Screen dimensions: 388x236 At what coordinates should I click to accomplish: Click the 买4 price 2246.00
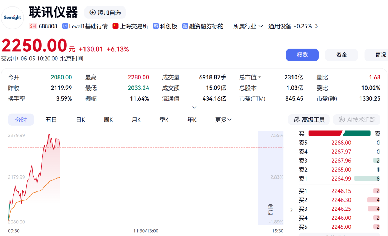click(341, 218)
